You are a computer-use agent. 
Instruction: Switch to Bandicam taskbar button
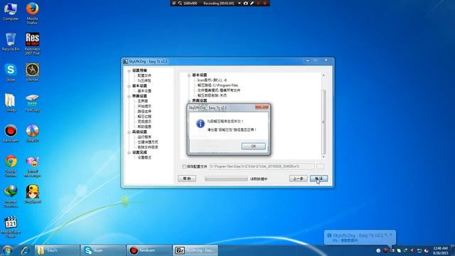149,250
